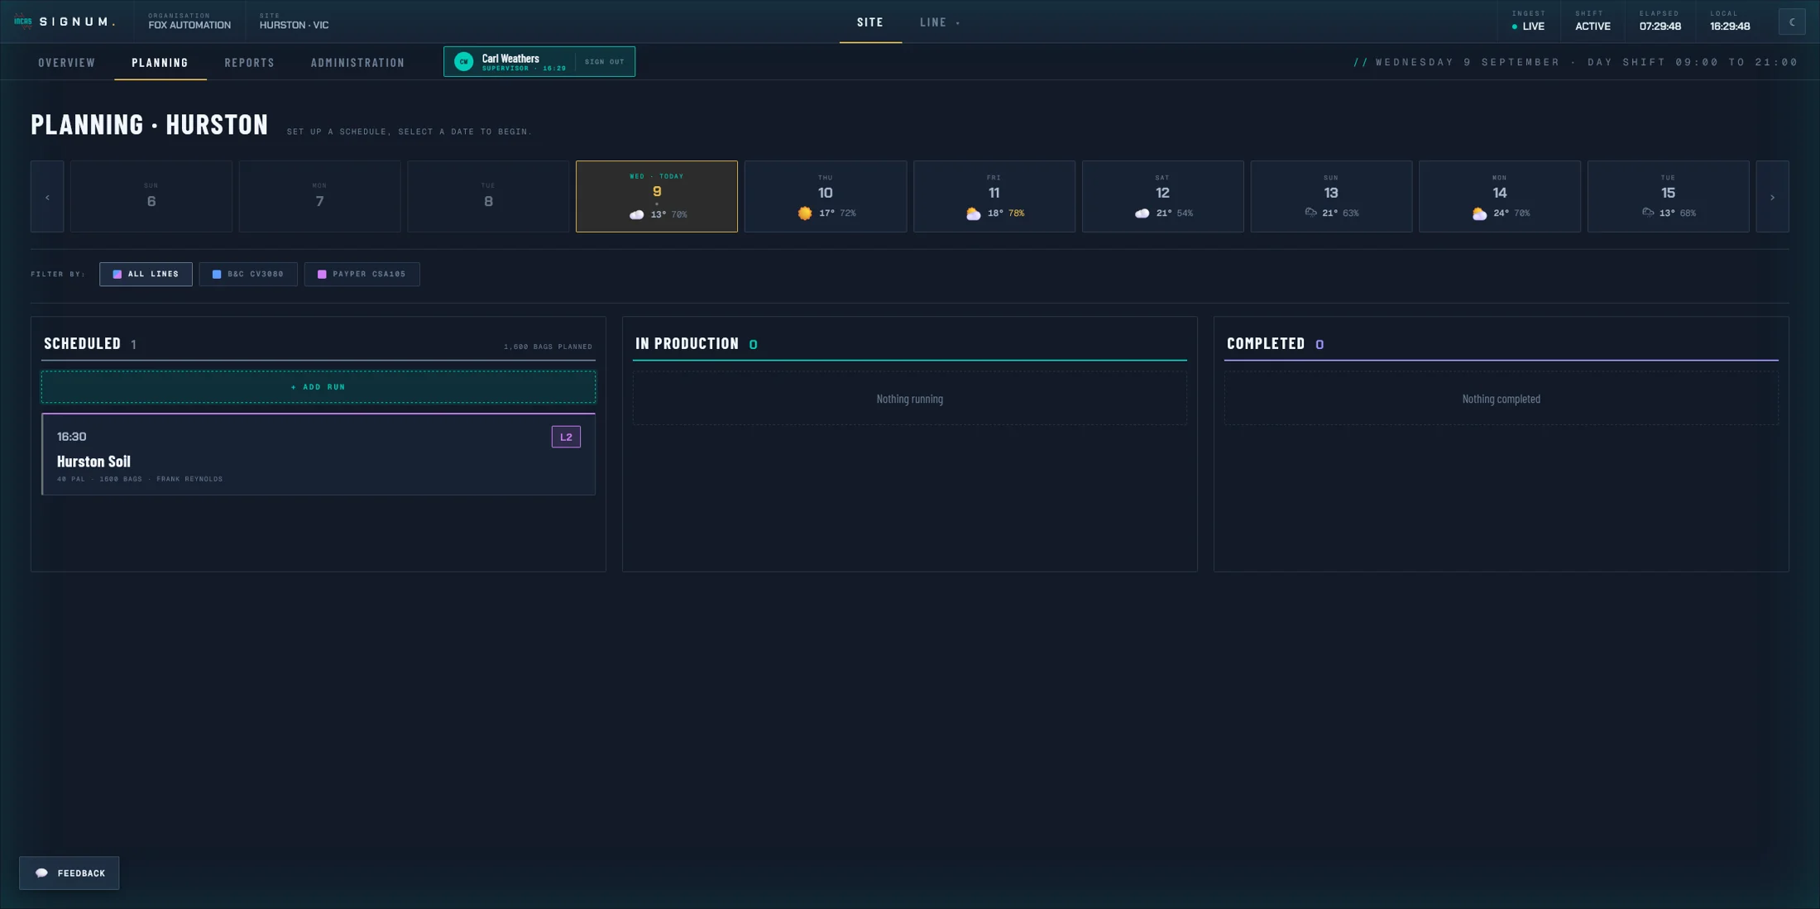Select Monday 7 date card
Image resolution: width=1820 pixels, height=909 pixels.
pyautogui.click(x=319, y=197)
